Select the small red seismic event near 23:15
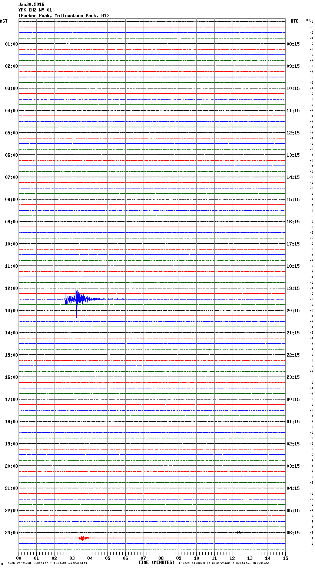 pyautogui.click(x=84, y=538)
